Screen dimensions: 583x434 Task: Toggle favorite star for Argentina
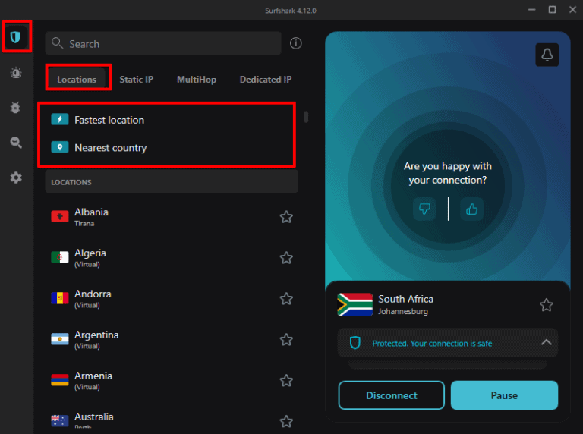(286, 340)
